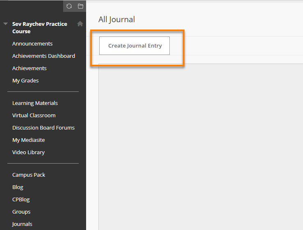This screenshot has height=230, width=303.
Task: Launch Virtual Classroom link
Action: tap(34, 115)
